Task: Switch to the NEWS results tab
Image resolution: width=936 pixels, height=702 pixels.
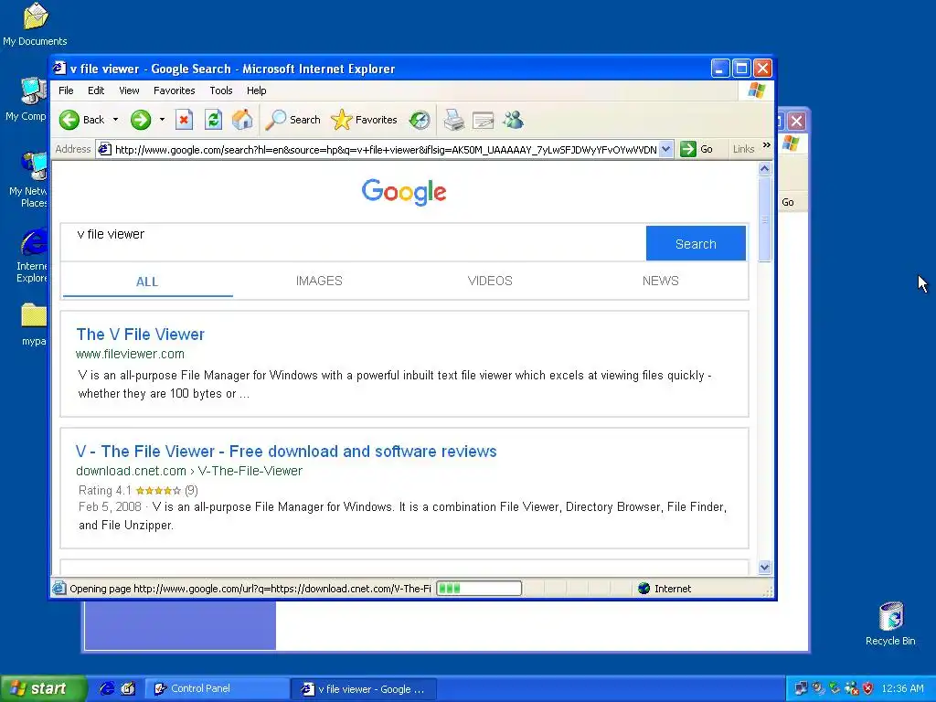Action: pyautogui.click(x=660, y=282)
